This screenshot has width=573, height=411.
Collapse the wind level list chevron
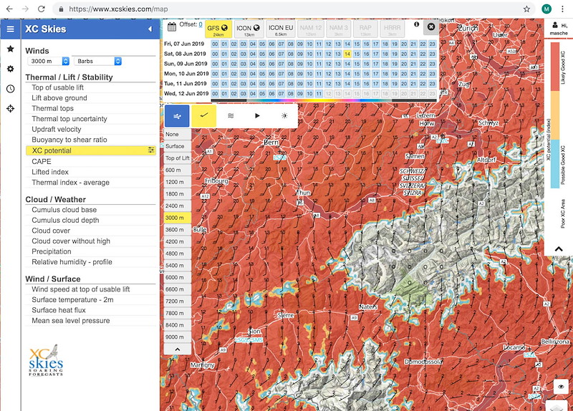click(177, 349)
